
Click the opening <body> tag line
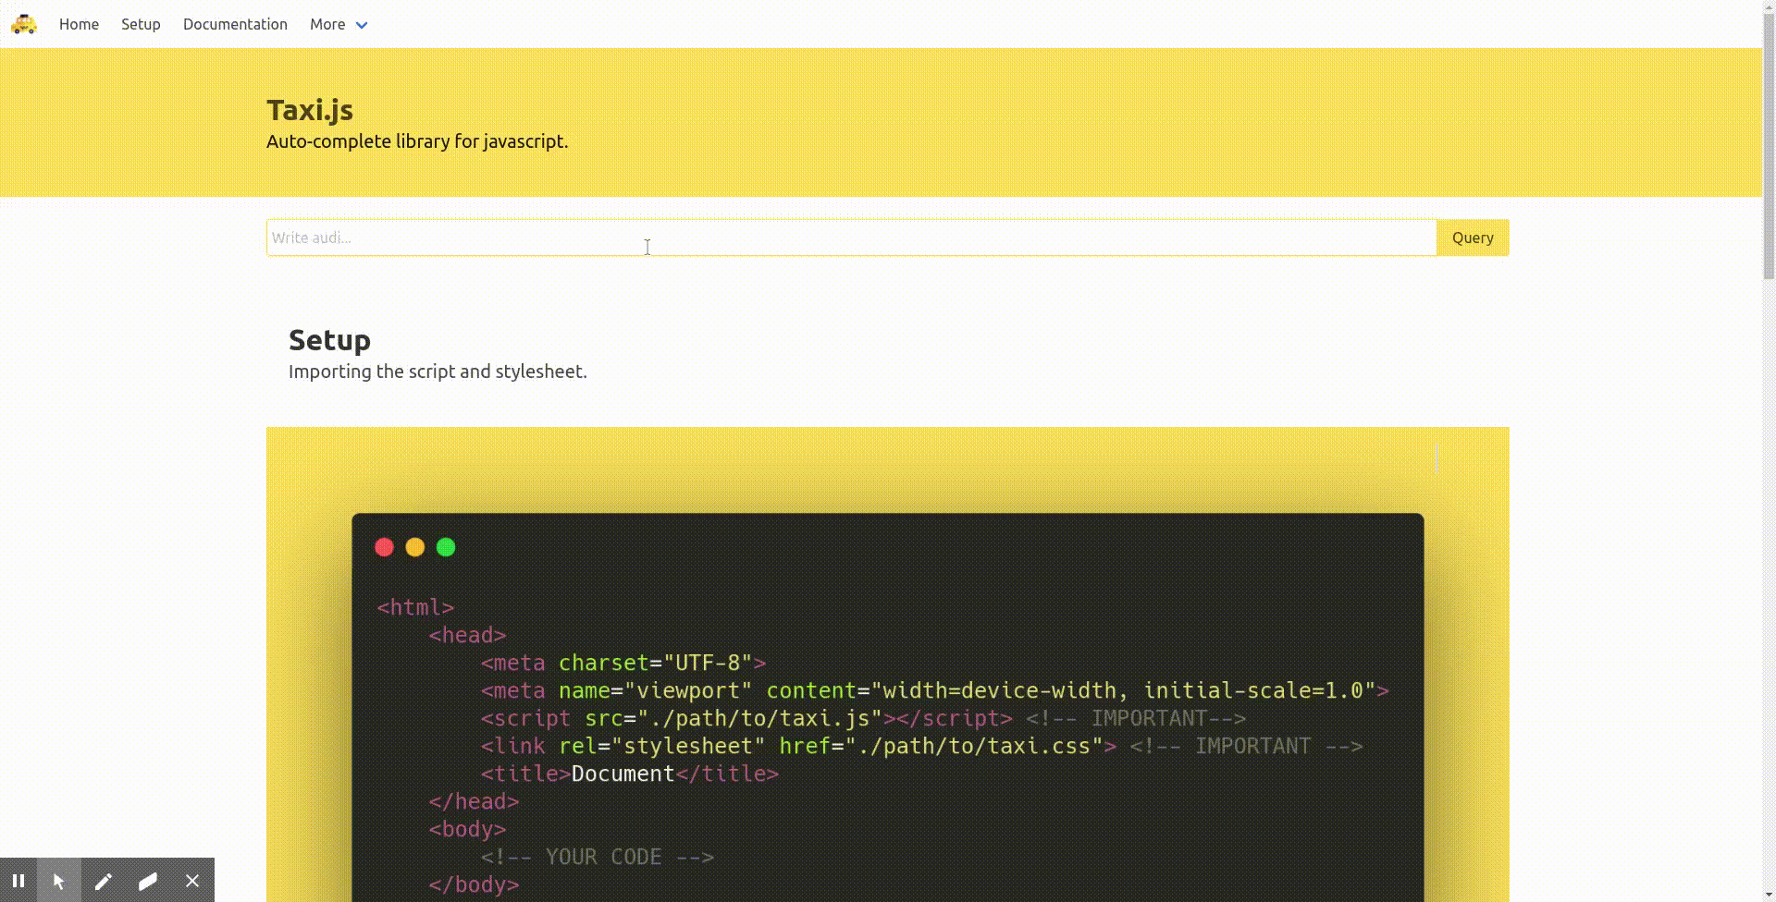(467, 829)
